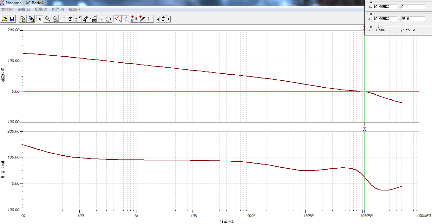The height and width of the screenshot is (224, 432).
Task: Click the 10MEG frequency axis tick label
Action: [x=366, y=215]
